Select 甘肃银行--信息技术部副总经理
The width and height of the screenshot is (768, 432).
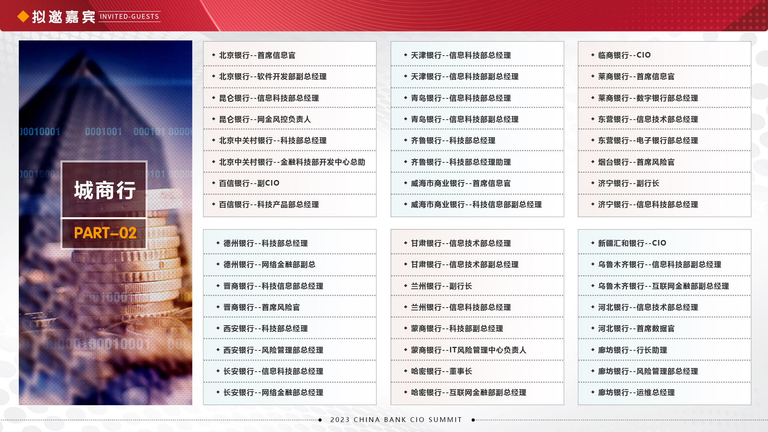click(465, 264)
